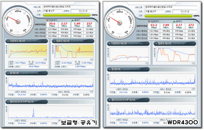Click the round bullet icon on left download test header
Screen dimensions: 204x130
8,41
